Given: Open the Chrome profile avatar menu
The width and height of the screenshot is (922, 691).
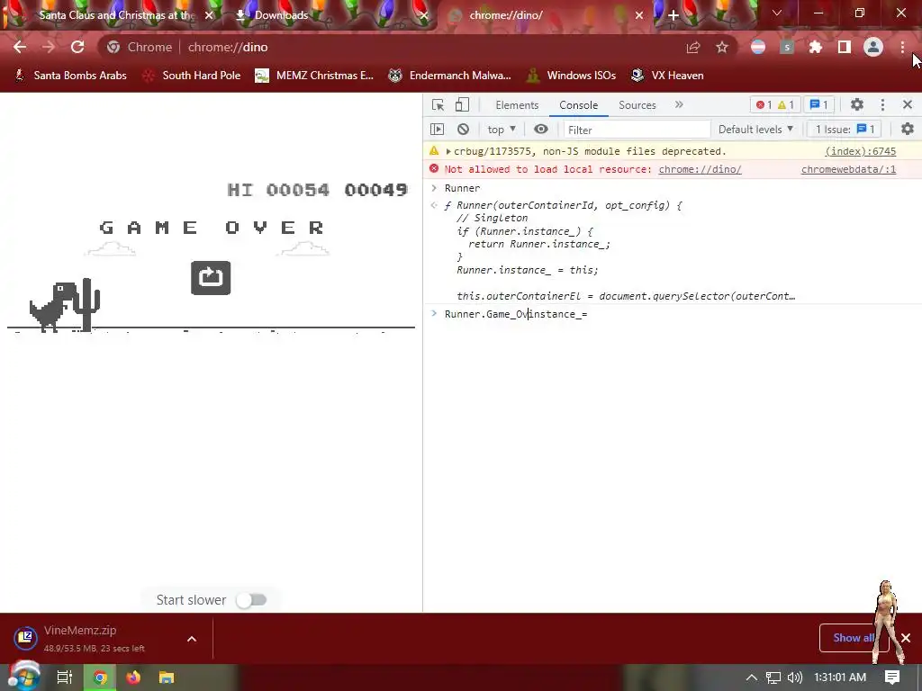Looking at the screenshot, I should 873,47.
